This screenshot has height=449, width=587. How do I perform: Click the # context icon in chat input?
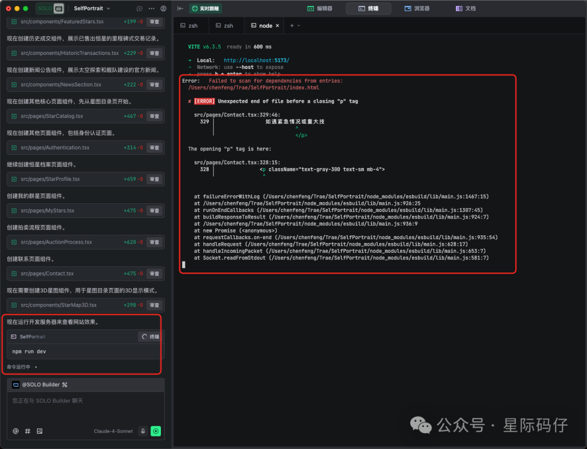pos(27,431)
